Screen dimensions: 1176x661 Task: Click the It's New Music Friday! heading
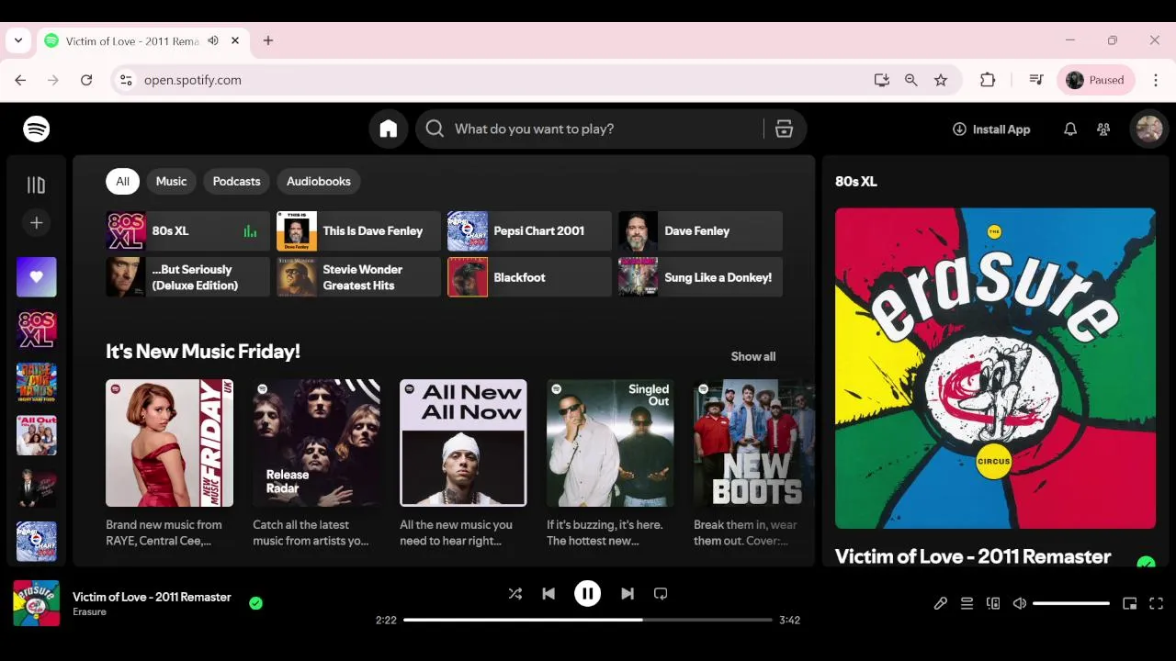tap(203, 352)
